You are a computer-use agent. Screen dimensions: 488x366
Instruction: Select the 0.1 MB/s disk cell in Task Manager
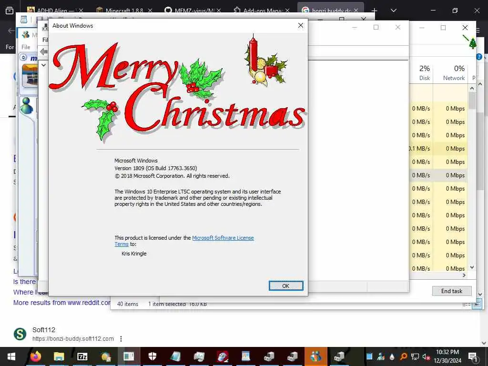pyautogui.click(x=420, y=149)
